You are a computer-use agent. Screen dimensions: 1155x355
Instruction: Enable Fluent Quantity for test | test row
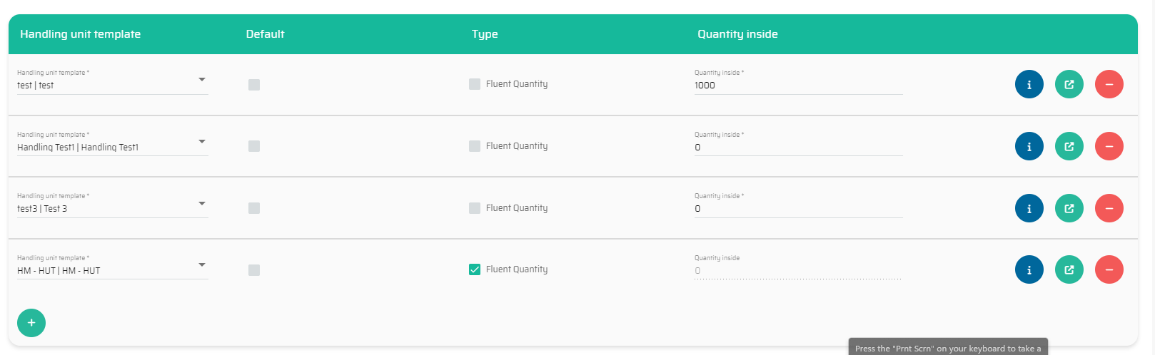point(475,84)
